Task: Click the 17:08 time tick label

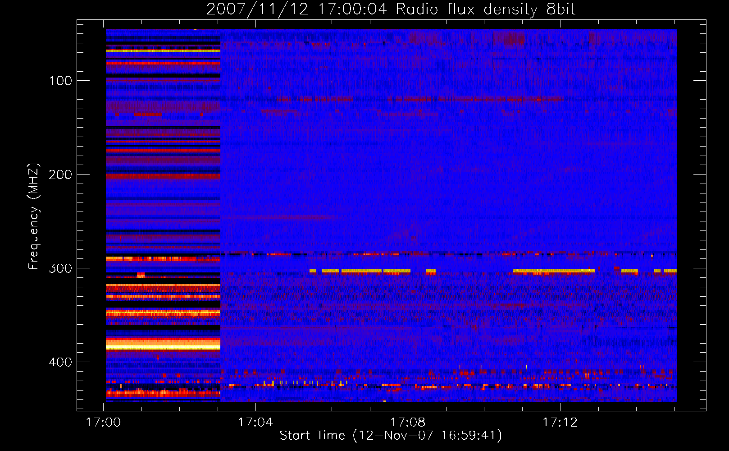Action: pos(408,422)
